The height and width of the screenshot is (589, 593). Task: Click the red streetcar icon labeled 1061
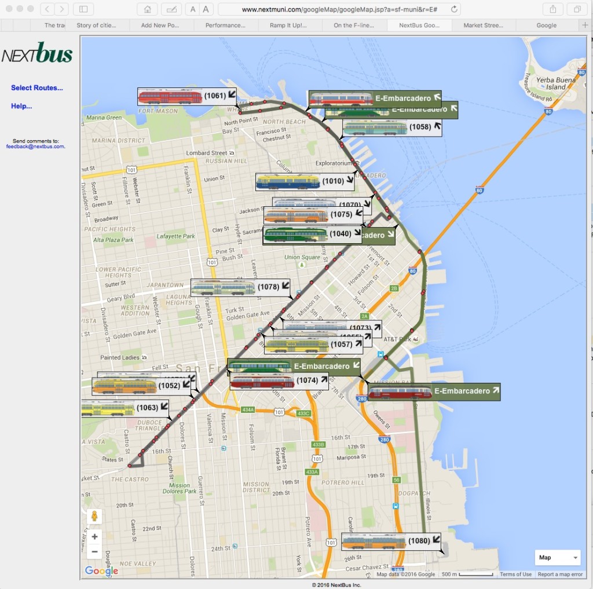pos(169,96)
